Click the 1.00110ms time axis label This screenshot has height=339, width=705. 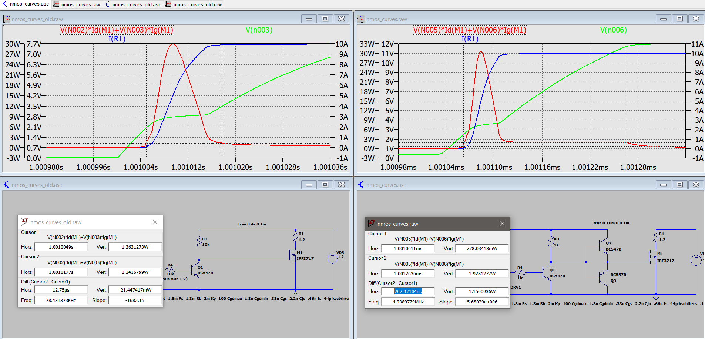coord(494,167)
